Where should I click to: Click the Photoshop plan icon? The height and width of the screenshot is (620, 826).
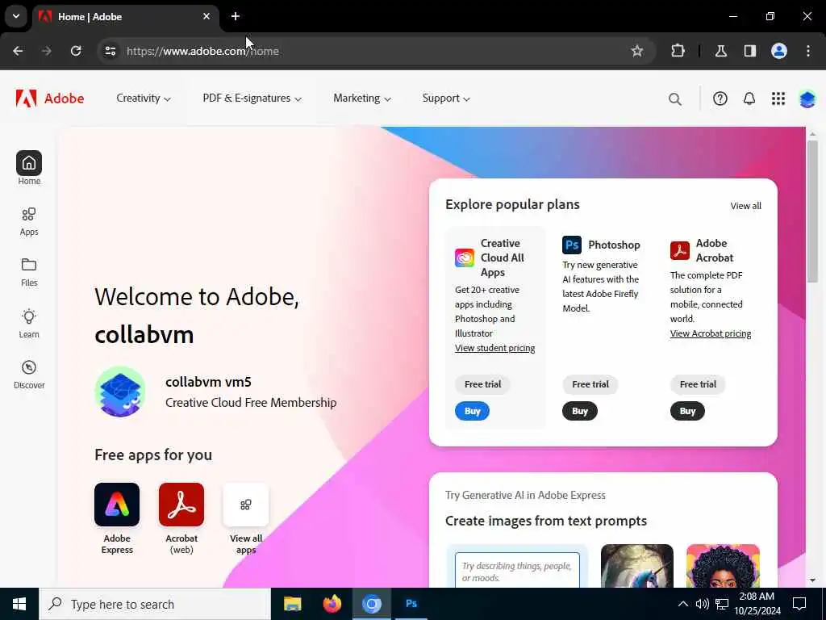point(572,245)
